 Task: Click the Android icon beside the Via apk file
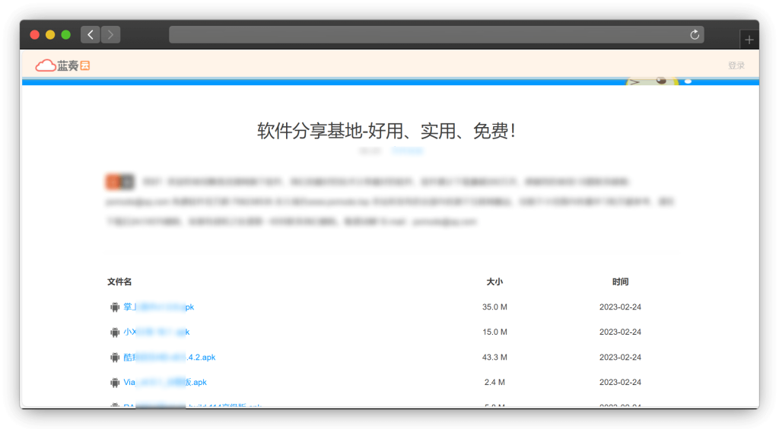tap(115, 383)
